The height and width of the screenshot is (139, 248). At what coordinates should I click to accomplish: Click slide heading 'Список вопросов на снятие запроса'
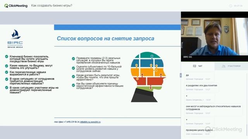click(105, 39)
